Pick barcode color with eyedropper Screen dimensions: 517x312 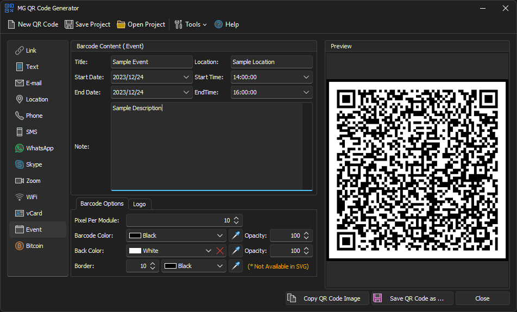point(236,235)
